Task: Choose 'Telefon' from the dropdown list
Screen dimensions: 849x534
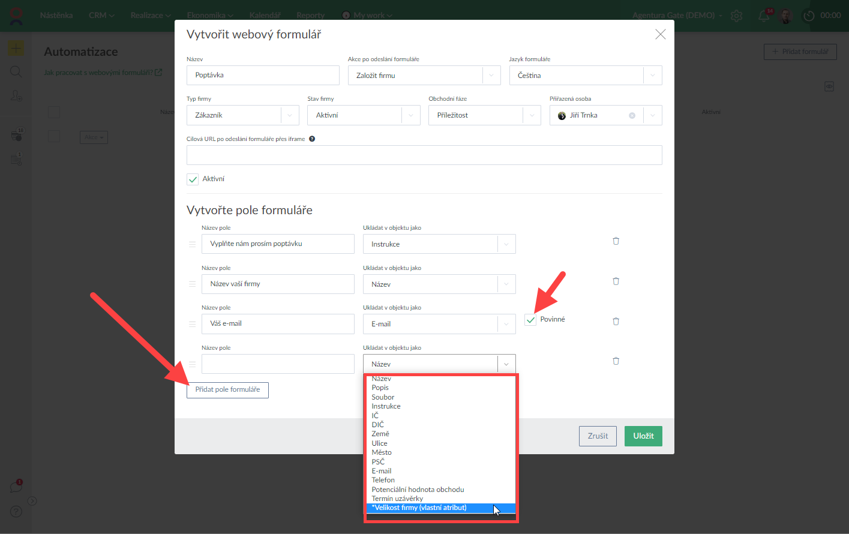Action: [x=383, y=480]
